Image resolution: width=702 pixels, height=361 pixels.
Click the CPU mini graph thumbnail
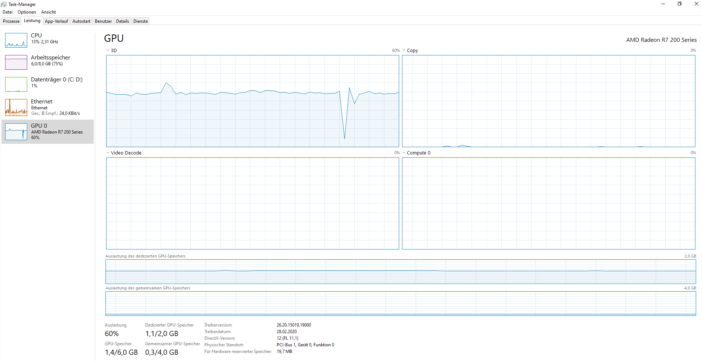coord(16,40)
